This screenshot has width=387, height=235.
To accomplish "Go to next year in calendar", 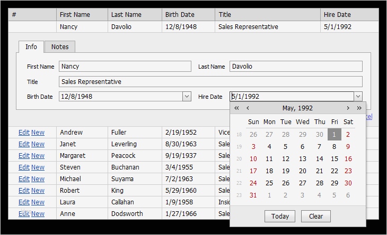I will click(359, 108).
